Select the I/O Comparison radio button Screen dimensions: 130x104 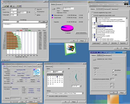point(35,11)
